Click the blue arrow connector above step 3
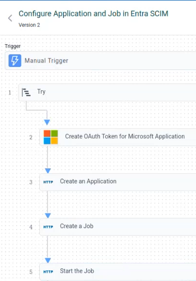Screen dimensions: 196x281 (48, 171)
